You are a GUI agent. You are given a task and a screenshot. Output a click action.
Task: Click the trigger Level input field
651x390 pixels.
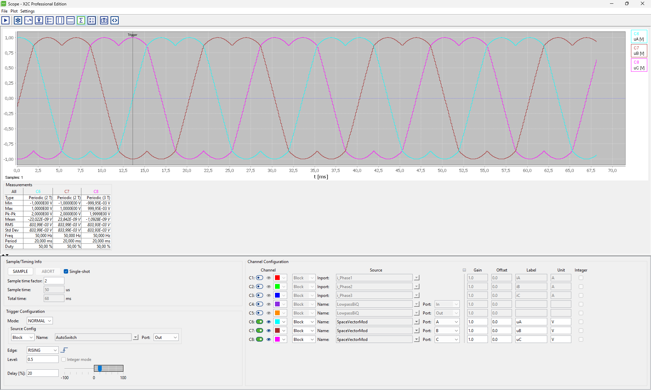click(x=43, y=359)
